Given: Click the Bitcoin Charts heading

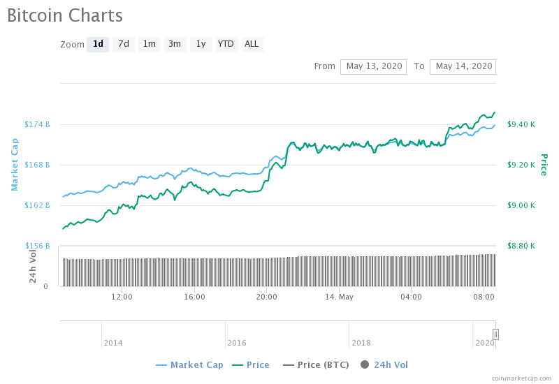Looking at the screenshot, I should pos(65,15).
